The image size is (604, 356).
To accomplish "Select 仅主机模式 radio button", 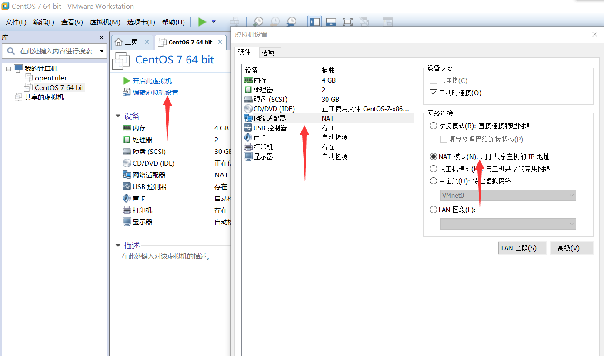I will (433, 169).
